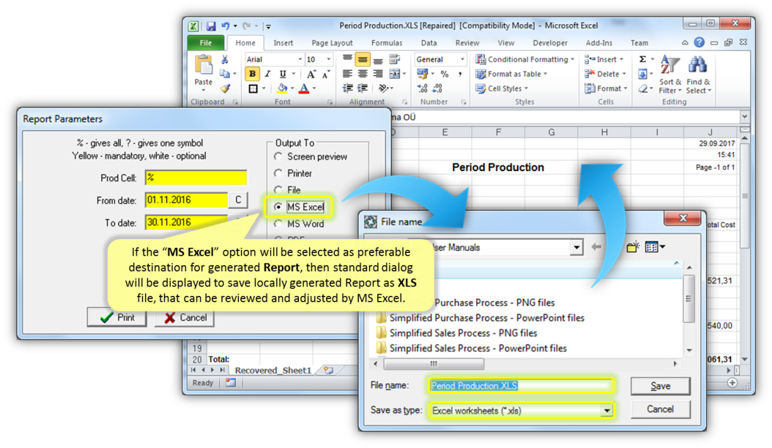Click the Top Align icon in Alignment group
772x448 pixels.
click(348, 59)
